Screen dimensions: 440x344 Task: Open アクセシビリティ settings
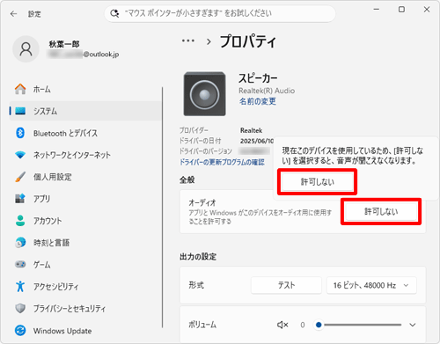coord(85,286)
